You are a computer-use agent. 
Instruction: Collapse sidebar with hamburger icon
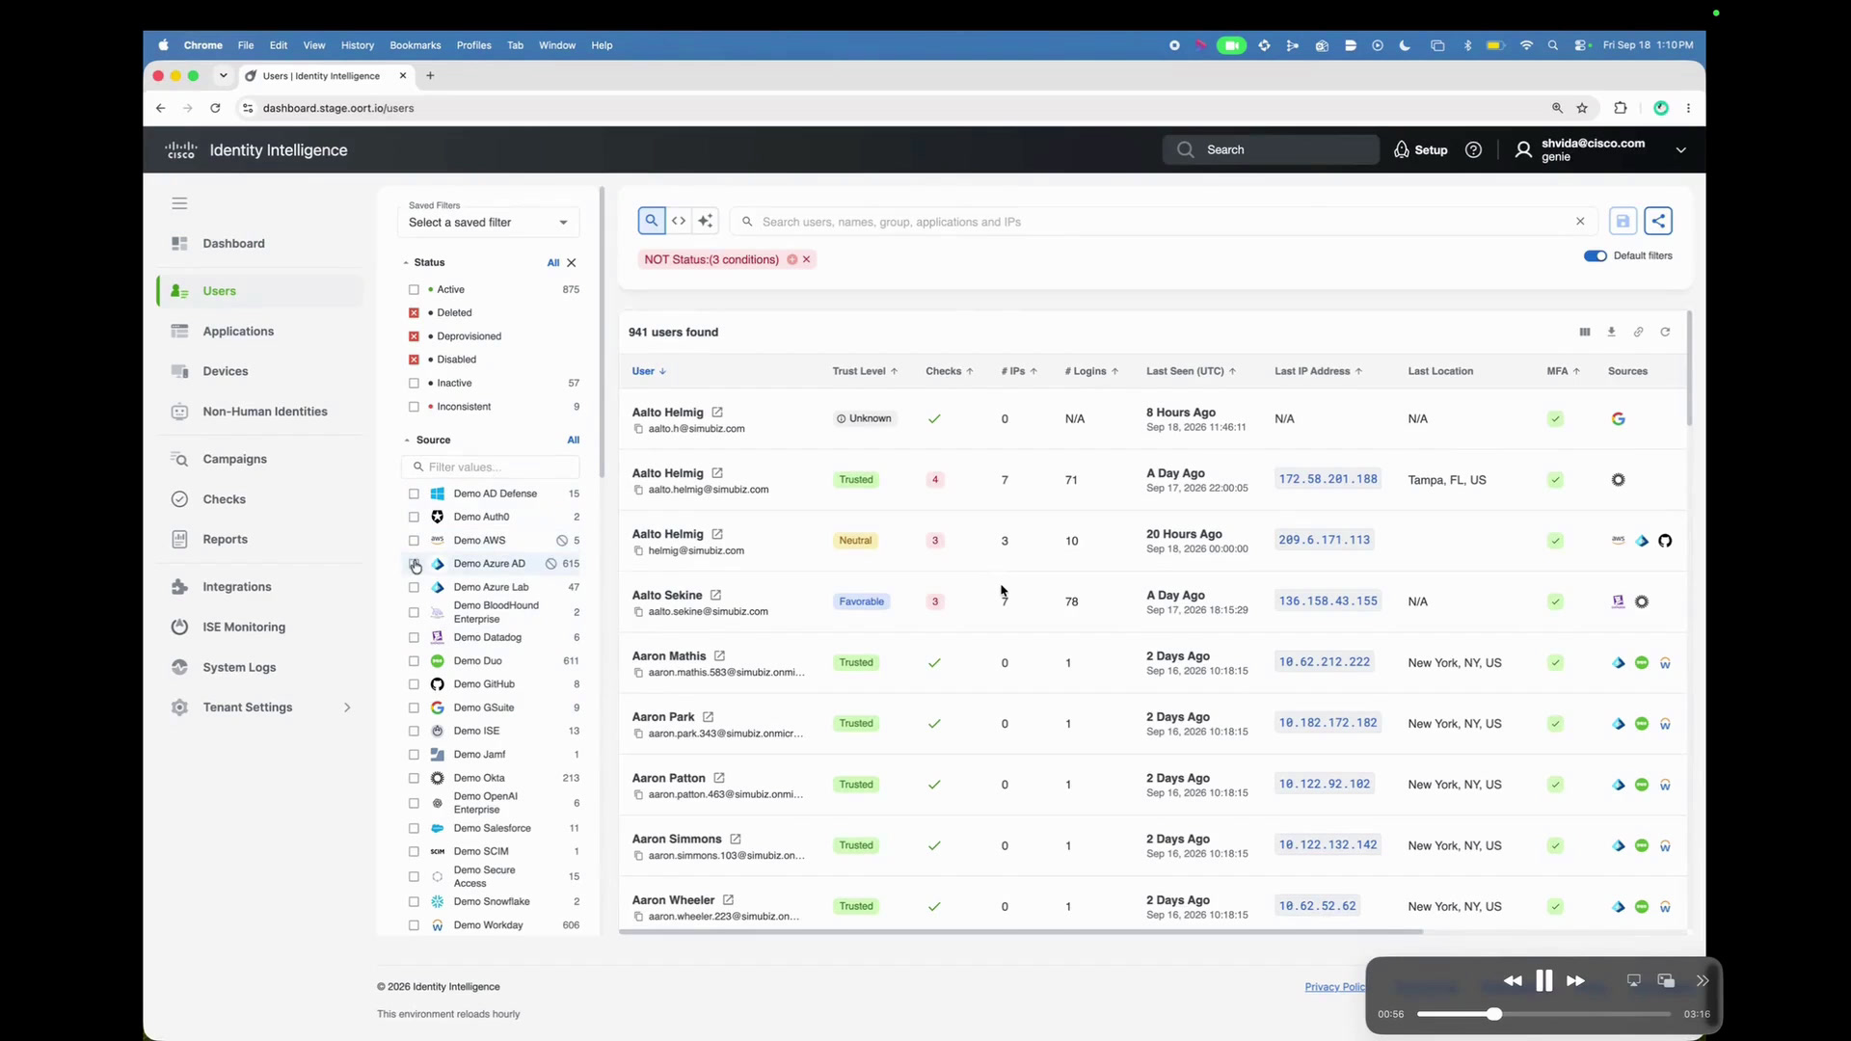(179, 203)
